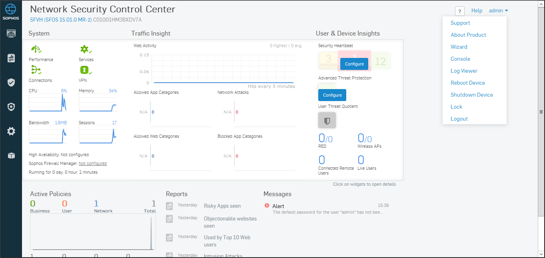Click the cube objects icon in sidebar
Viewport: 545px width, 258px height.
coord(11,155)
